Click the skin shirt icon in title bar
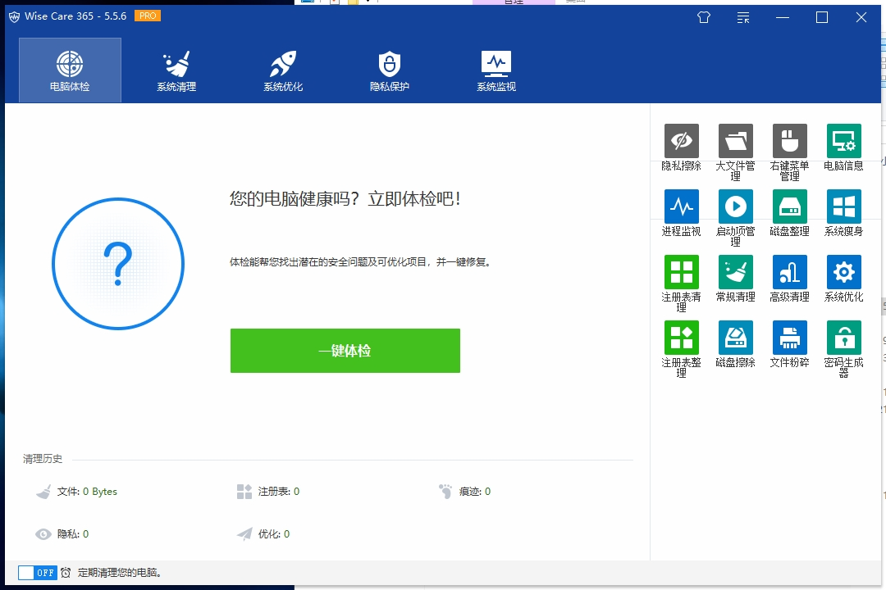The height and width of the screenshot is (590, 886). pyautogui.click(x=704, y=17)
